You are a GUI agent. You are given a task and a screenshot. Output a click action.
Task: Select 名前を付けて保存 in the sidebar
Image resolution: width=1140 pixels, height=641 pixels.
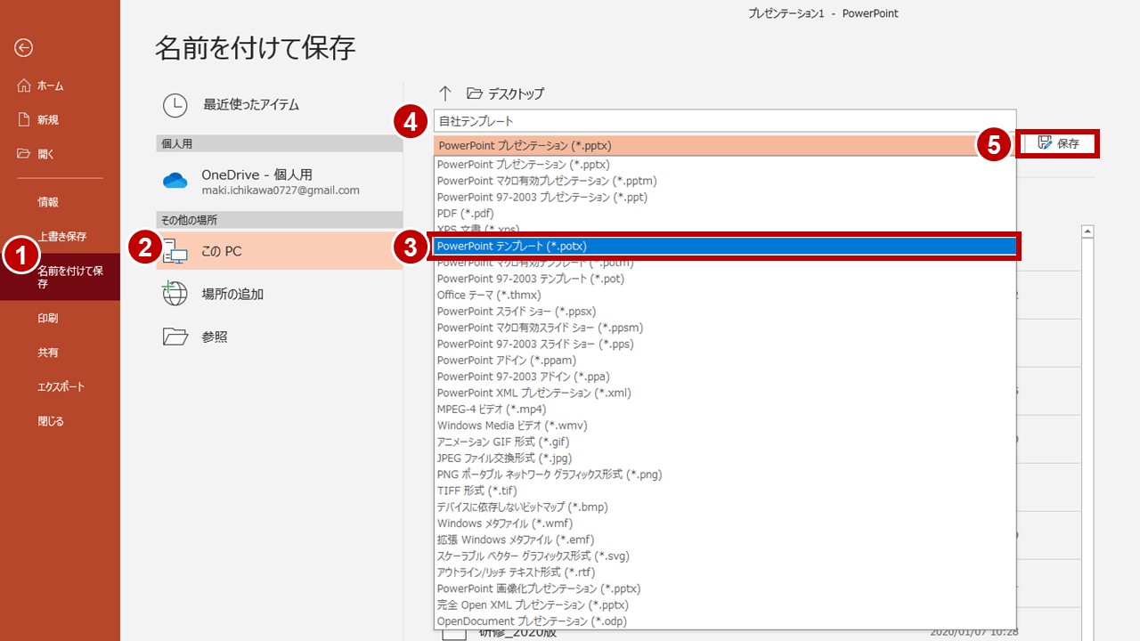pyautogui.click(x=60, y=276)
